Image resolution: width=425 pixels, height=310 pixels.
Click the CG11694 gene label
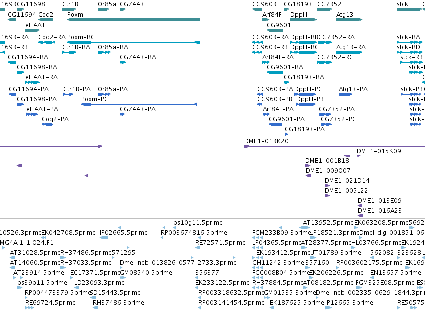point(22,15)
